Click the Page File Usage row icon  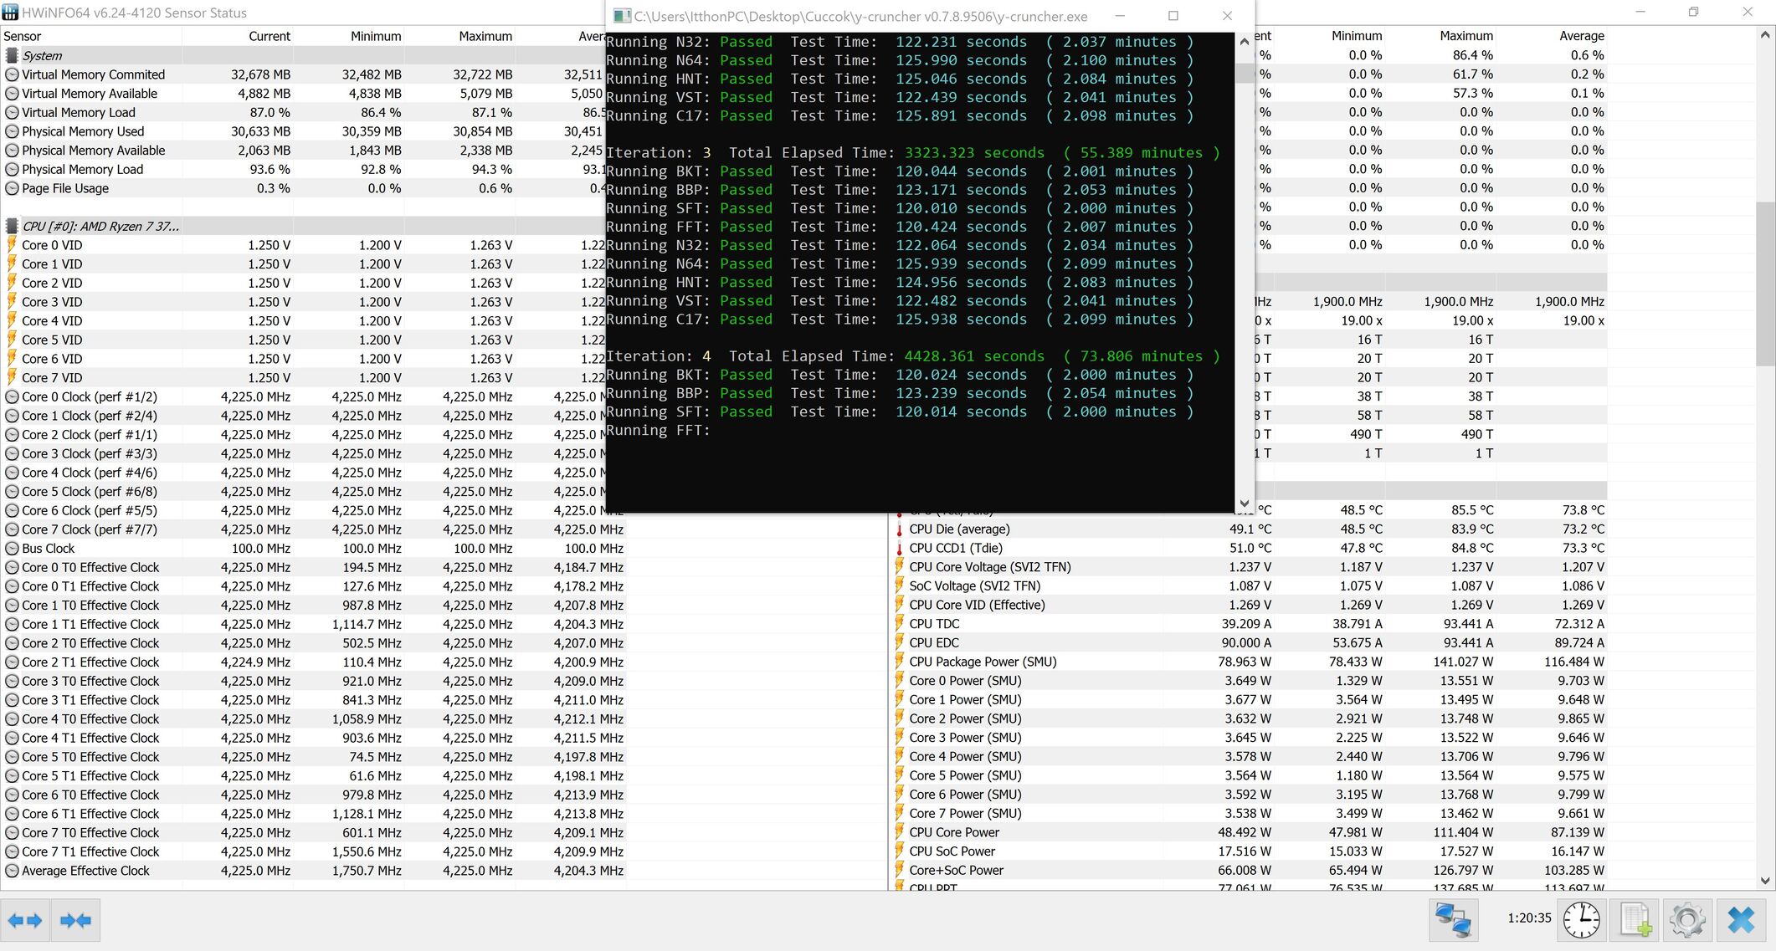tap(12, 188)
